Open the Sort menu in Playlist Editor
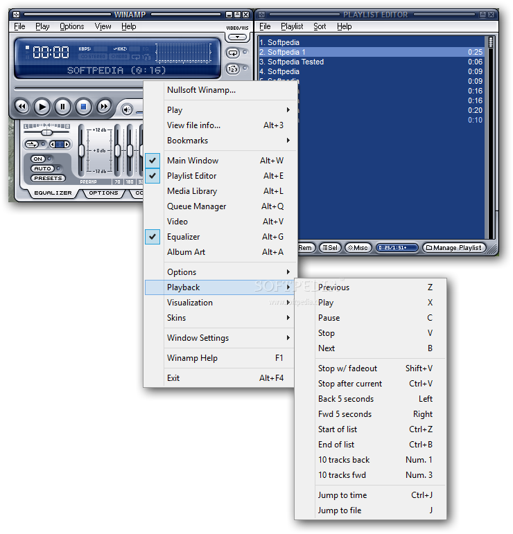 tap(320, 26)
